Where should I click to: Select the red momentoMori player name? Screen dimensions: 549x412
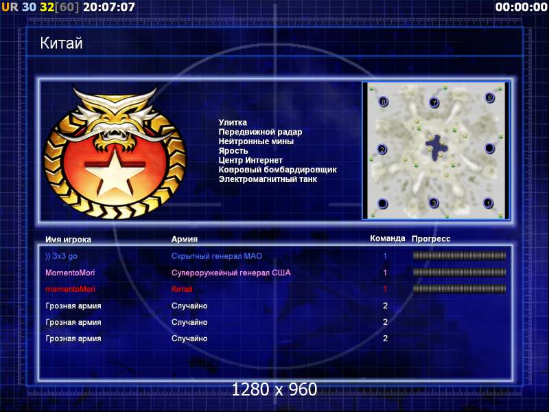(70, 289)
